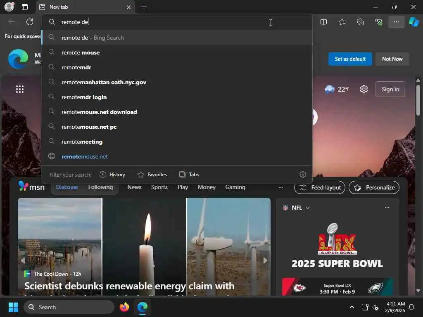This screenshot has width=423, height=317.
Task: Open the News feed tab
Action: click(x=134, y=187)
